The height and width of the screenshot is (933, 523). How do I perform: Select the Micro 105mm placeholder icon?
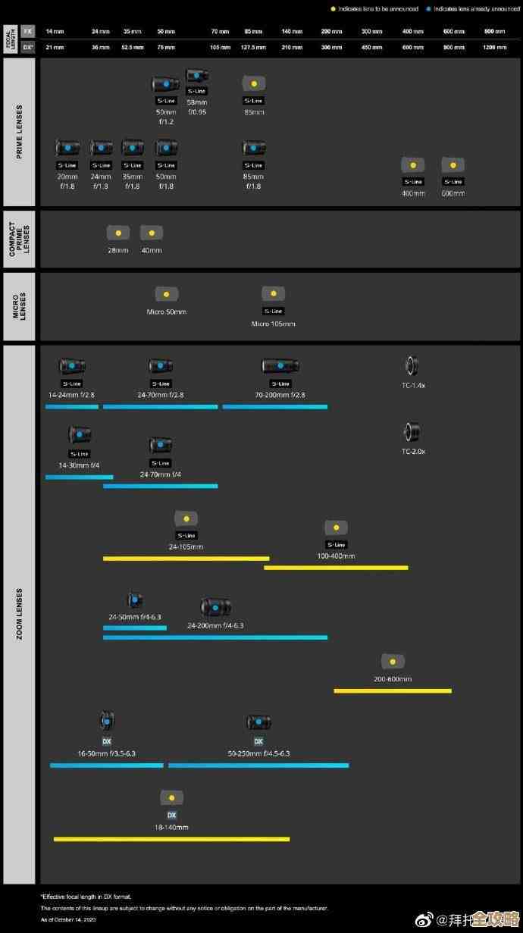[273, 294]
